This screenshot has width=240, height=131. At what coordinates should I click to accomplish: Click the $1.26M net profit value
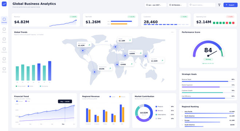(93, 22)
